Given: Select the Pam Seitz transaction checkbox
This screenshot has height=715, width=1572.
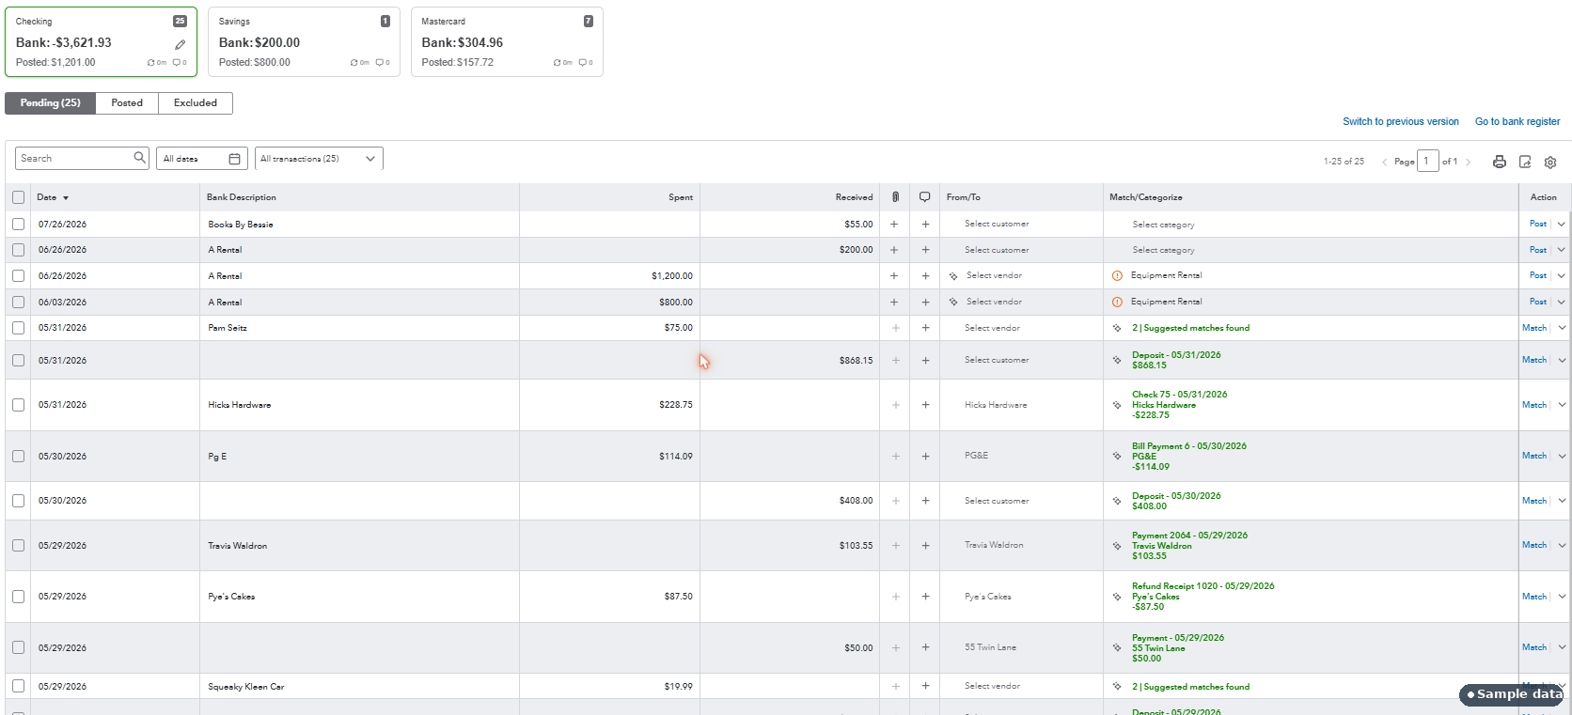Looking at the screenshot, I should click(x=19, y=328).
